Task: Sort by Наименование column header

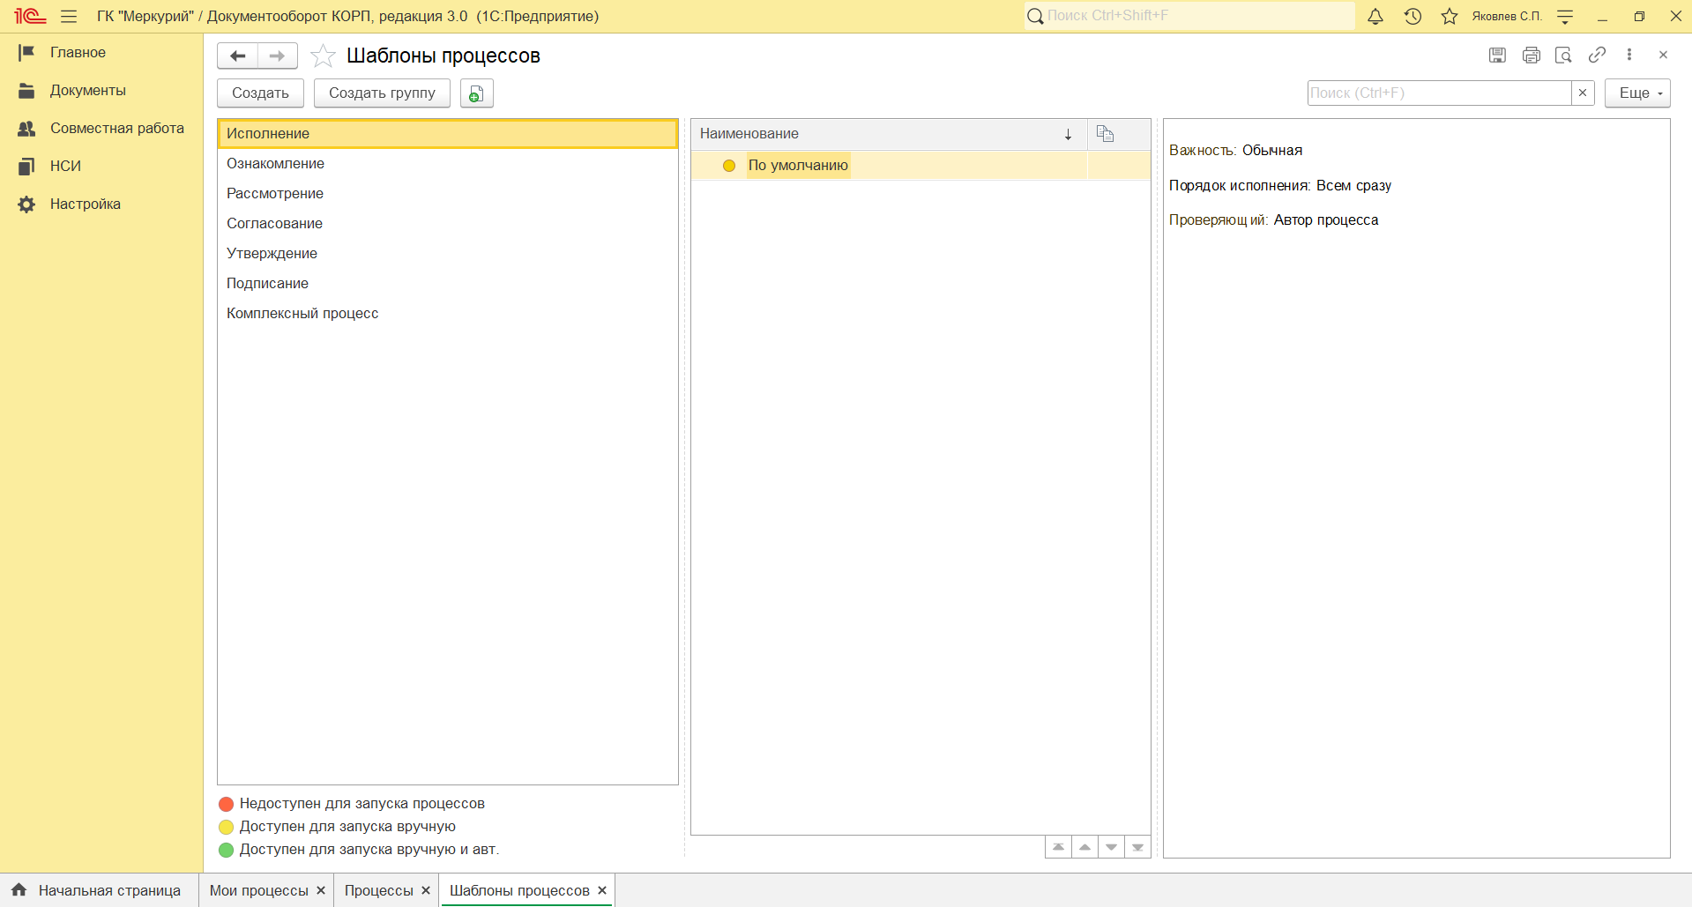Action: click(x=889, y=134)
